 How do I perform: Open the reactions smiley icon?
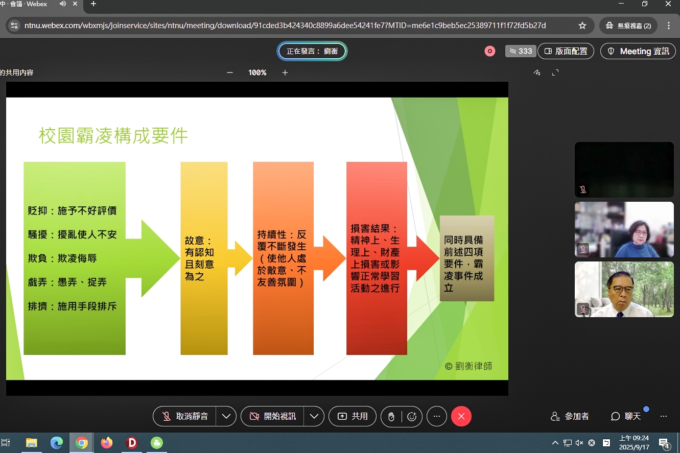click(412, 416)
